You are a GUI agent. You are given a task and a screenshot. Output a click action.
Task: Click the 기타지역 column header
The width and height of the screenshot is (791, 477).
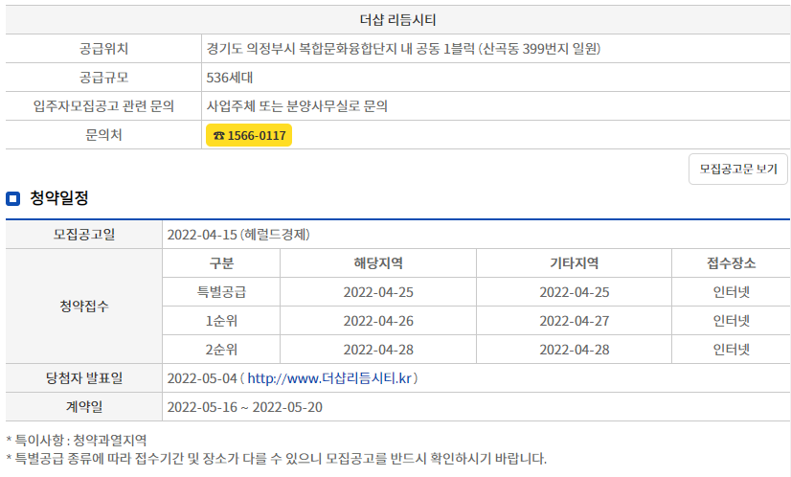(574, 263)
